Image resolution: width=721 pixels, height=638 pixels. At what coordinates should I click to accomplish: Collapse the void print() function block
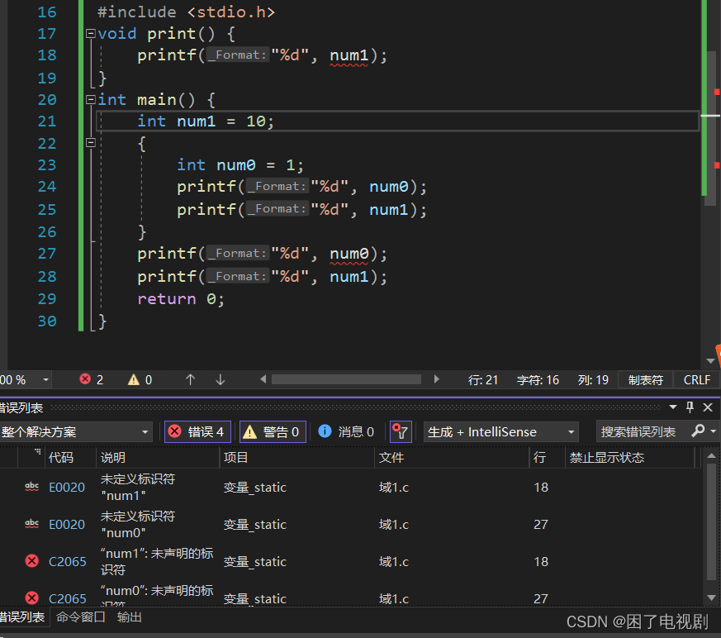[x=91, y=34]
